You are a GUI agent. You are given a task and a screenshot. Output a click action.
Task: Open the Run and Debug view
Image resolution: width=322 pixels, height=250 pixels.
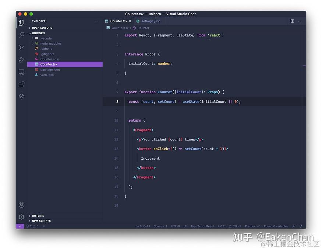point(21,60)
